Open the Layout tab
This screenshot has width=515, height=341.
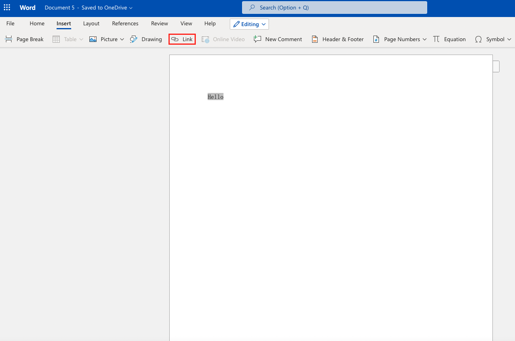coord(91,23)
